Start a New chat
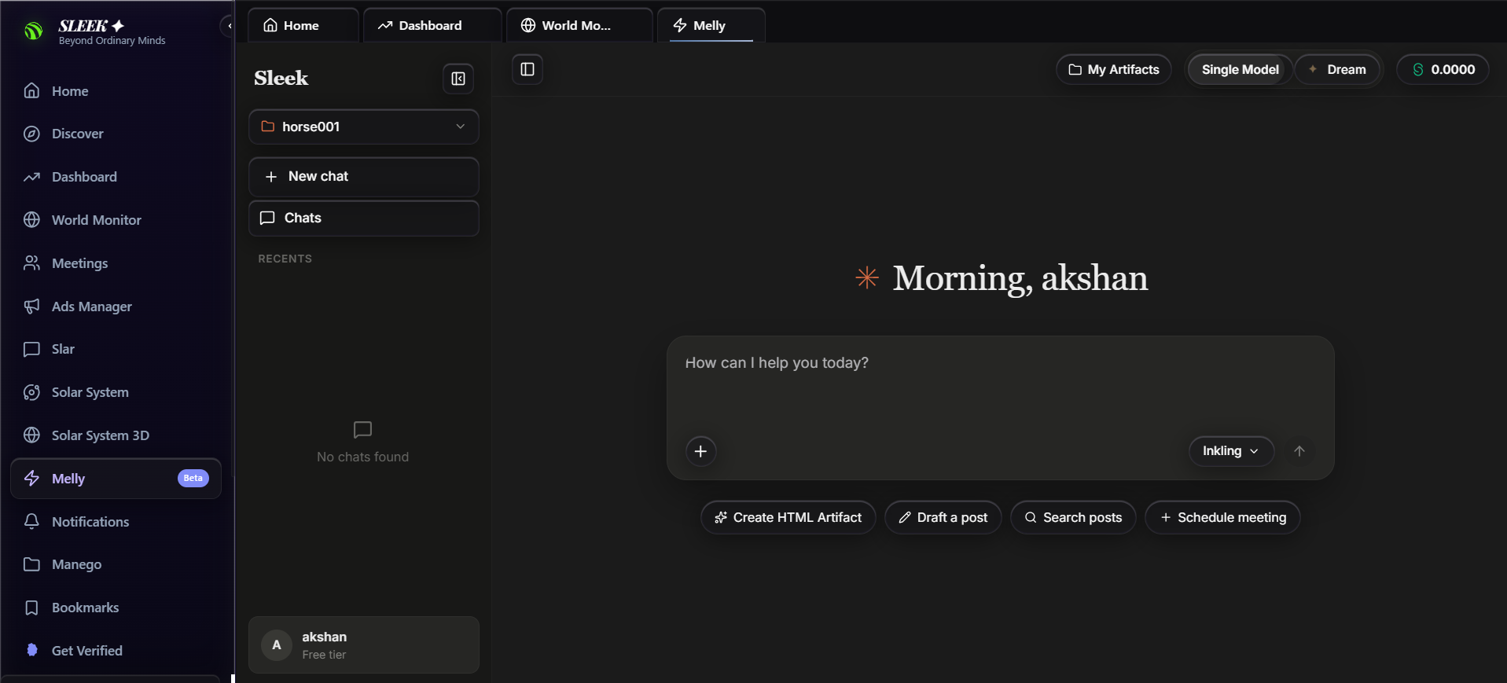 point(364,177)
